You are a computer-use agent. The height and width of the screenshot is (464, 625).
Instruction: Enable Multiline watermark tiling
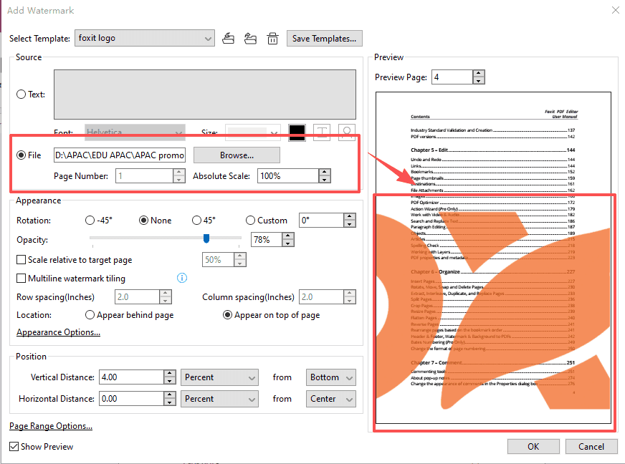click(x=21, y=278)
